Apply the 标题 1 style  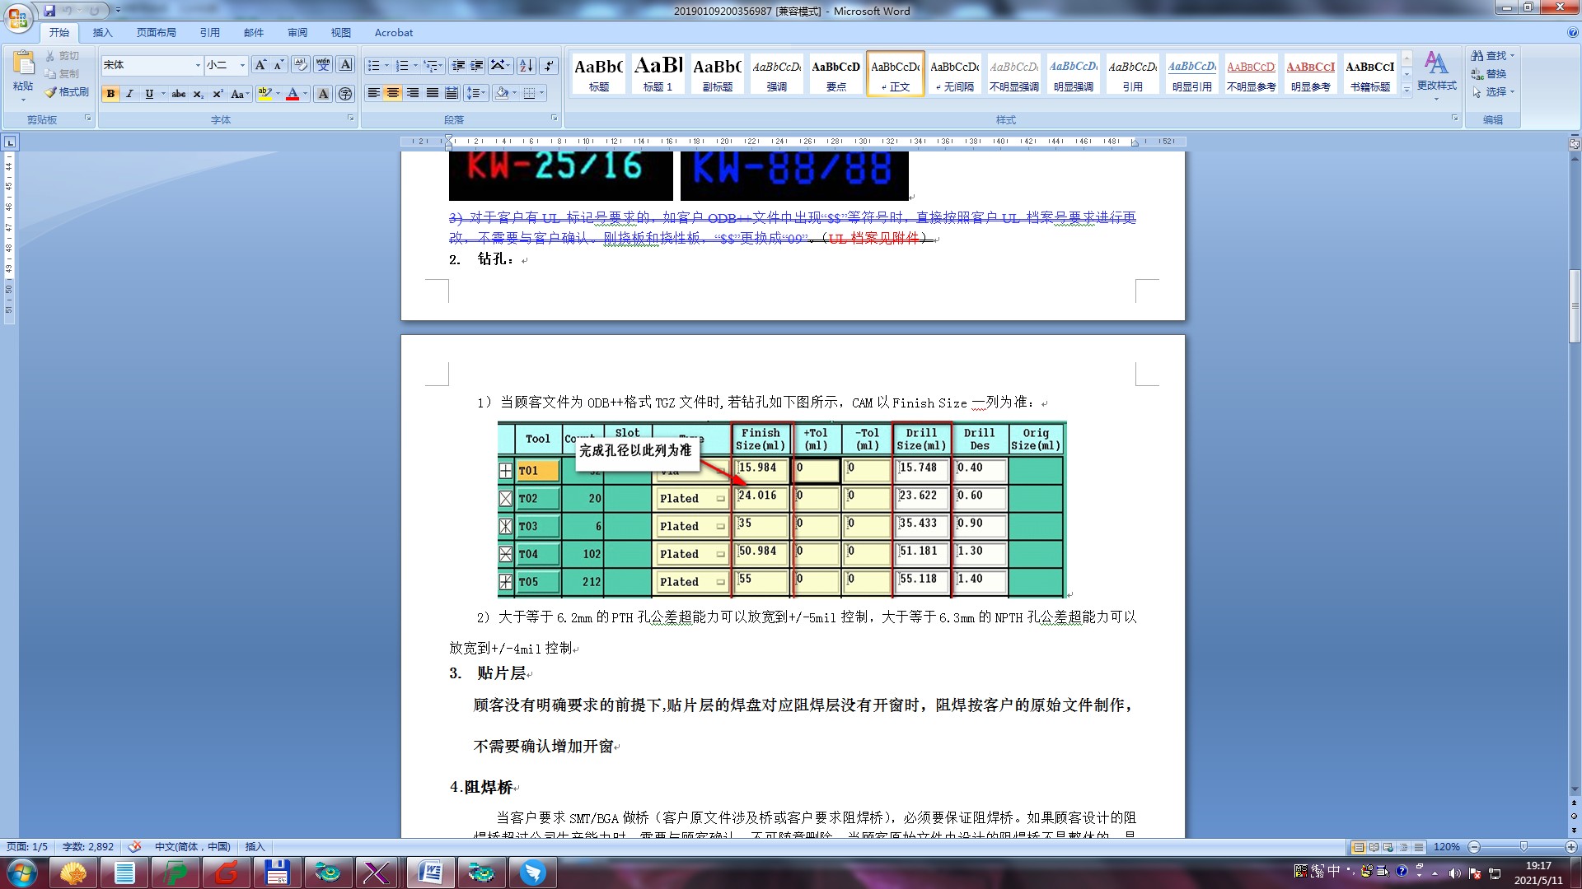[x=658, y=73]
